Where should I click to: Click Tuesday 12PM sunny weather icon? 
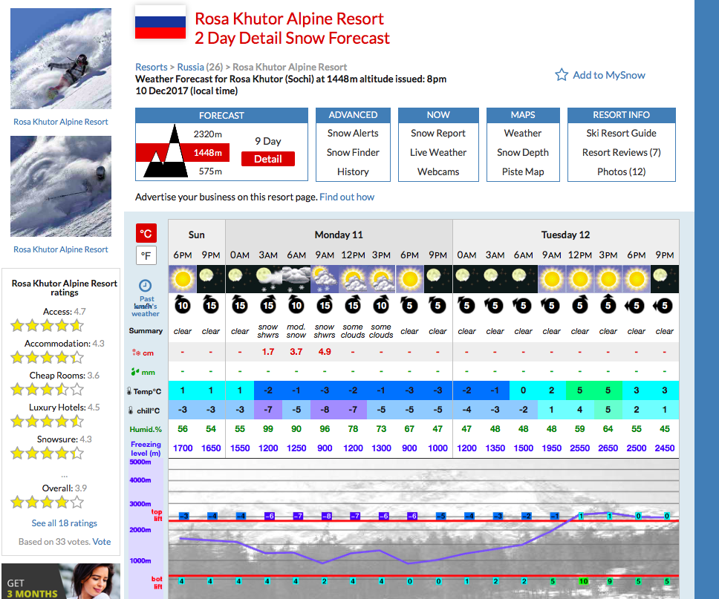(x=580, y=279)
